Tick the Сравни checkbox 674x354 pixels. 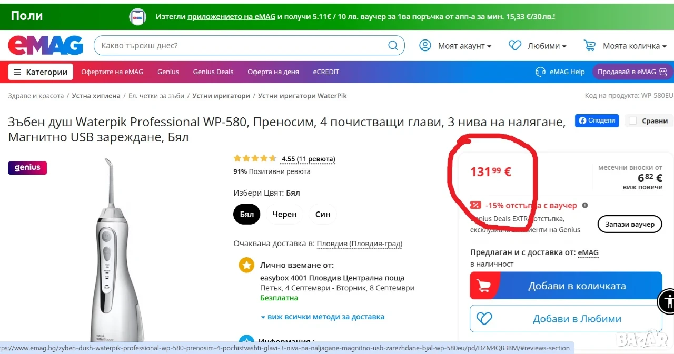pyautogui.click(x=632, y=121)
